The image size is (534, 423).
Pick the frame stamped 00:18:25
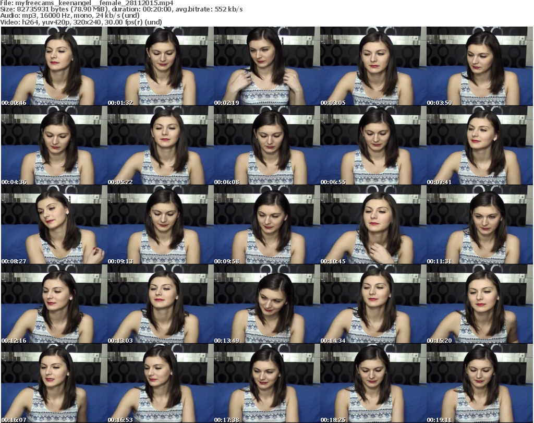click(x=373, y=383)
